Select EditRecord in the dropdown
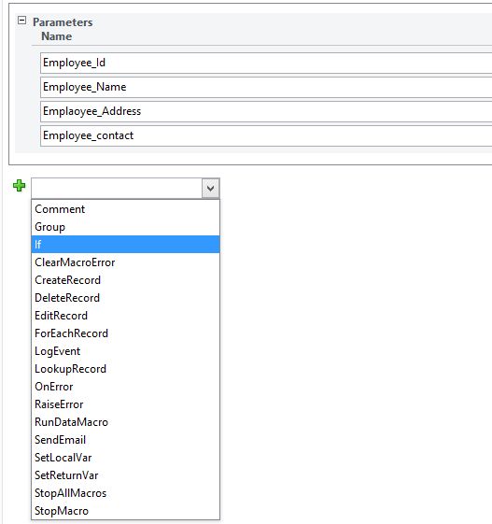Screen dimensions: 492x524 click(x=126, y=316)
